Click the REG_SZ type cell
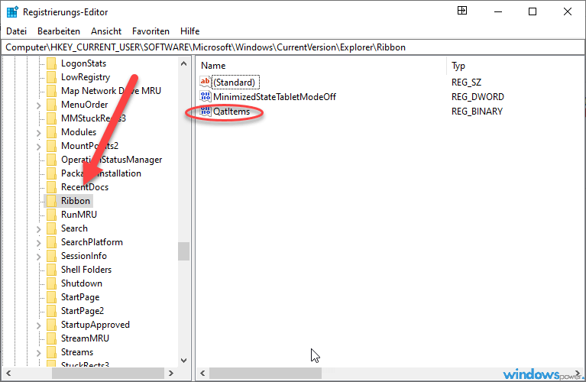This screenshot has height=382, width=586. click(466, 83)
